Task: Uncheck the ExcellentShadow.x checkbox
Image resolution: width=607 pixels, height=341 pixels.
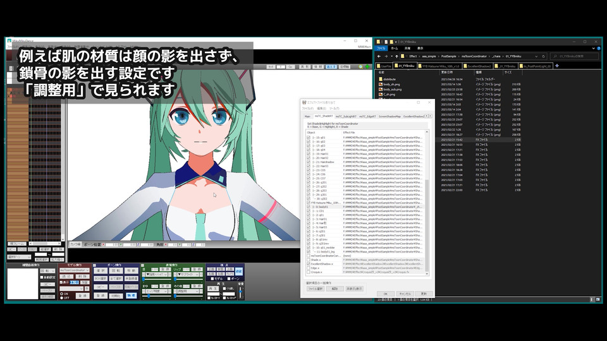Action: point(309,264)
